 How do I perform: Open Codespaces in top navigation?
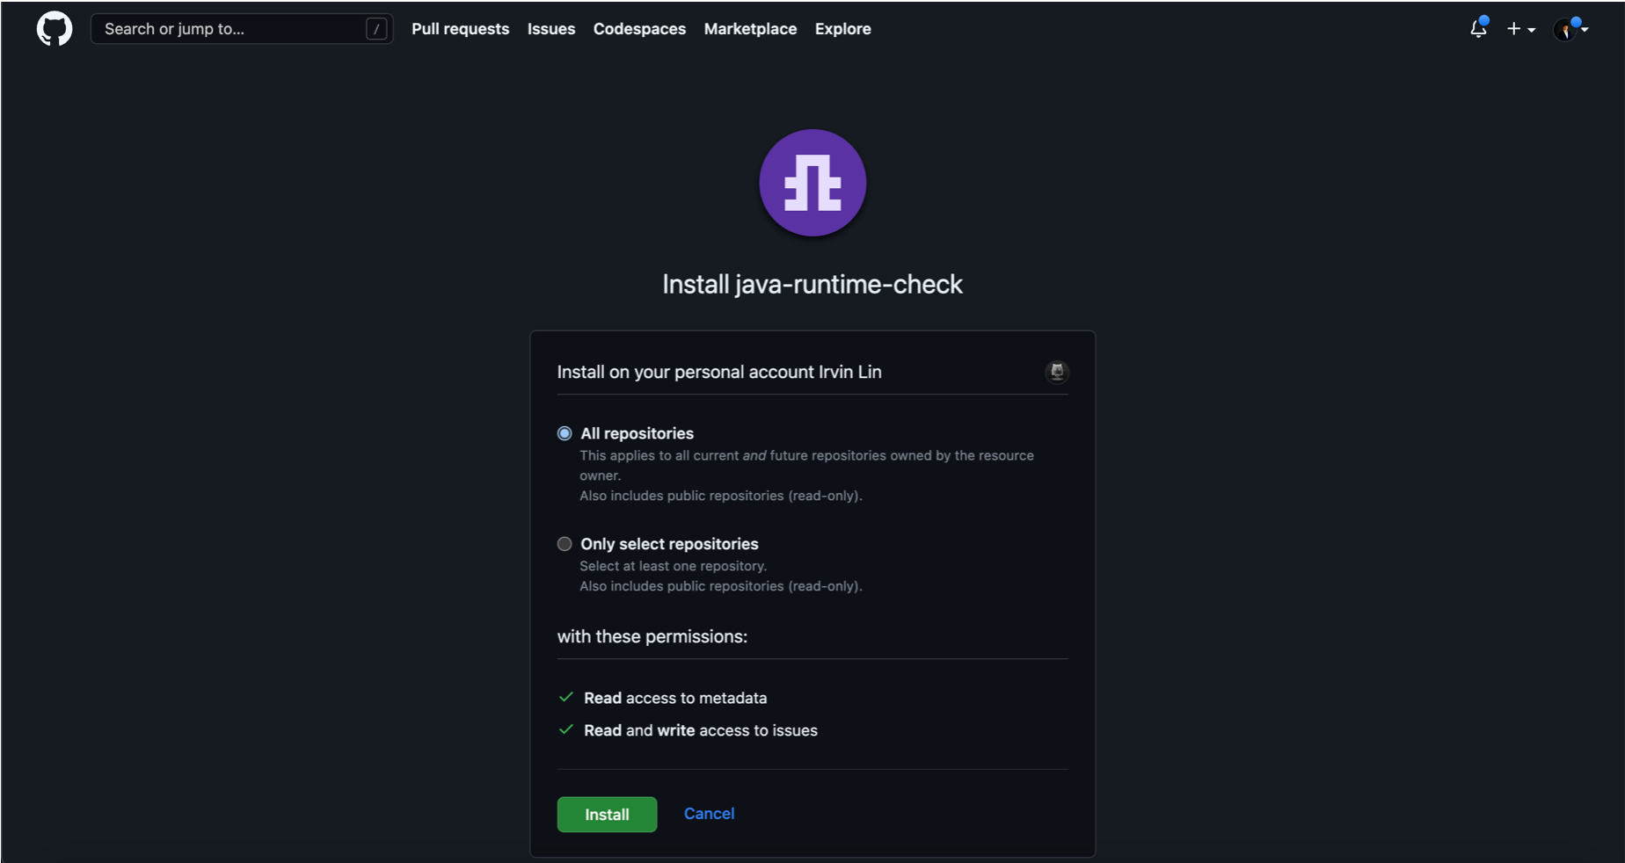(639, 29)
